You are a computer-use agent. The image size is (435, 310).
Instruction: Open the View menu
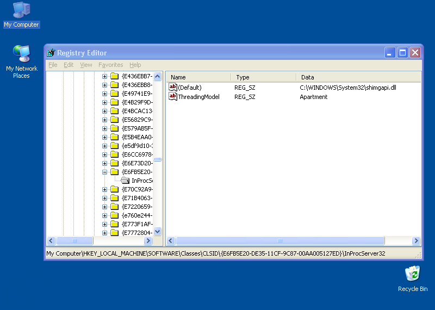pos(86,65)
